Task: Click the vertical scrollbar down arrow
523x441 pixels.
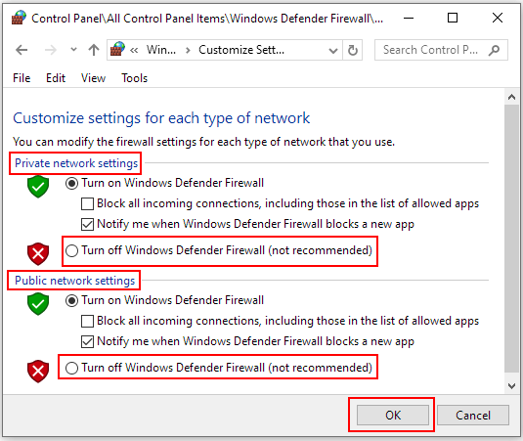Action: pyautogui.click(x=511, y=386)
